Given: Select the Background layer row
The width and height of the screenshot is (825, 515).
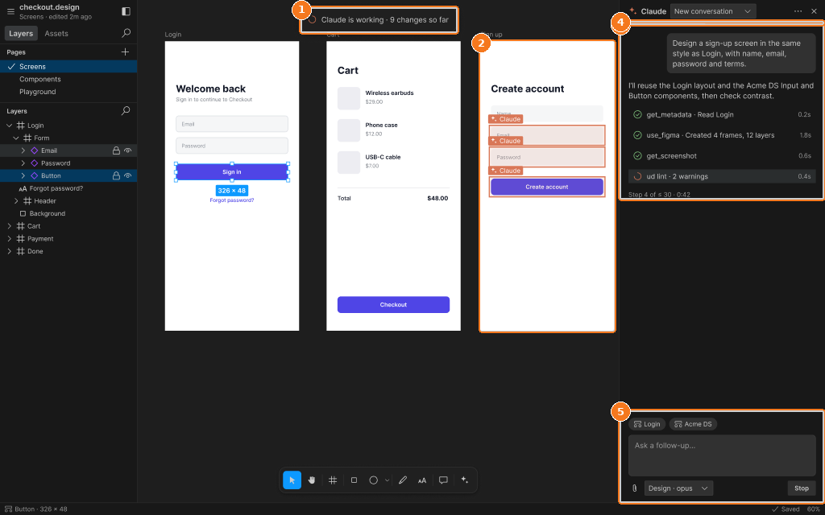Looking at the screenshot, I should (68, 214).
